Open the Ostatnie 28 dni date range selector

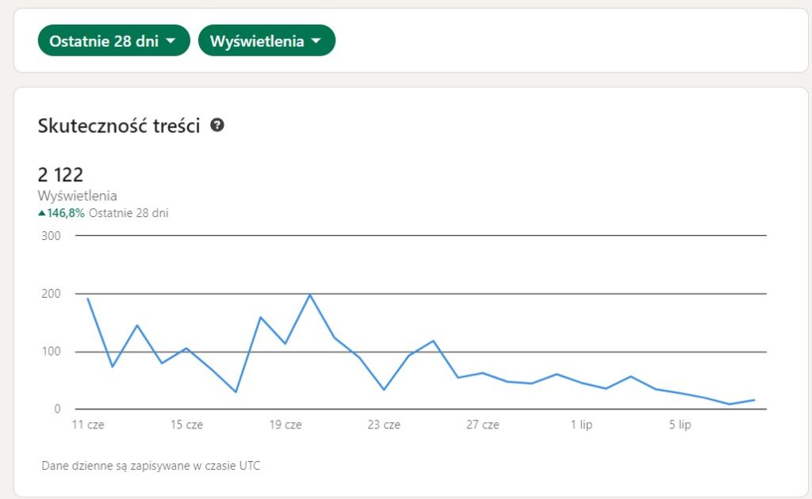coord(113,40)
